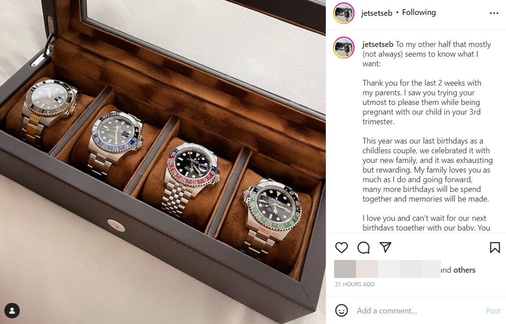Screen dimensions: 506x324
Task: Open jetsetseb profile picture in header
Action: coord(344,13)
